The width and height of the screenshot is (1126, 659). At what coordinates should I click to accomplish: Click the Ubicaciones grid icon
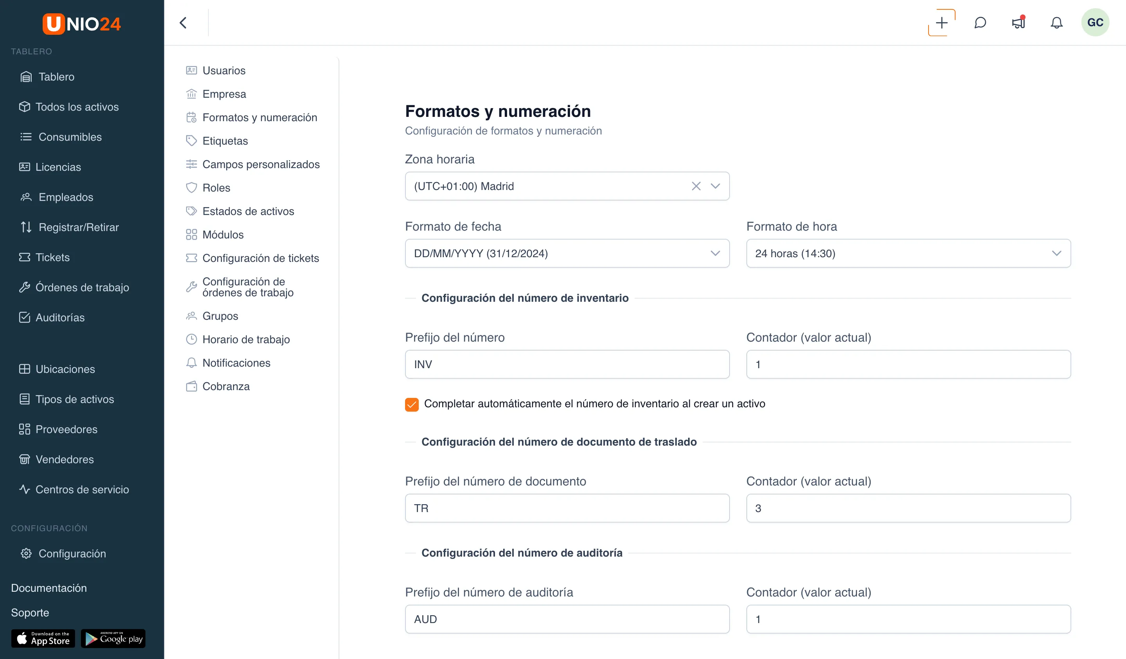(25, 369)
